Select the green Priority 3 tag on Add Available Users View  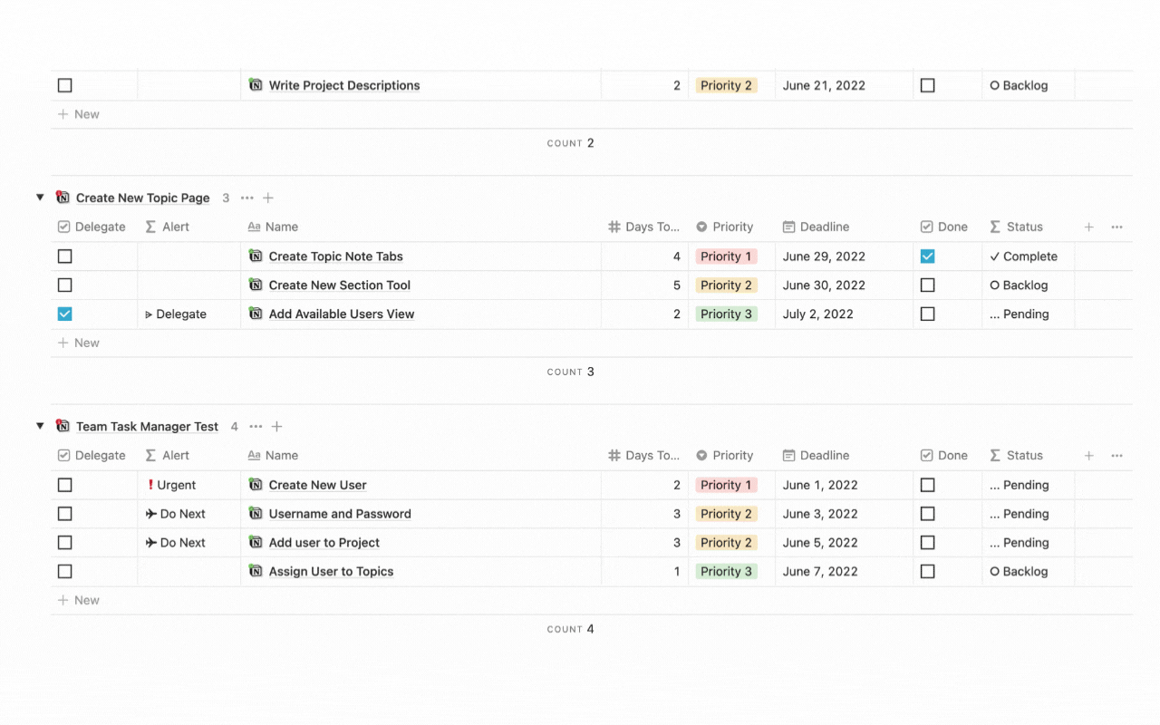coord(726,314)
